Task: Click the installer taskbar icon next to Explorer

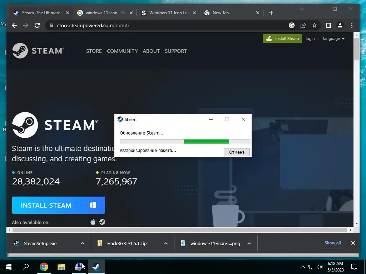Action: point(79,267)
